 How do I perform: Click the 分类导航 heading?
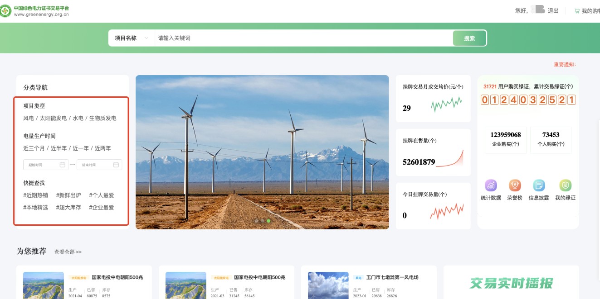pos(35,88)
